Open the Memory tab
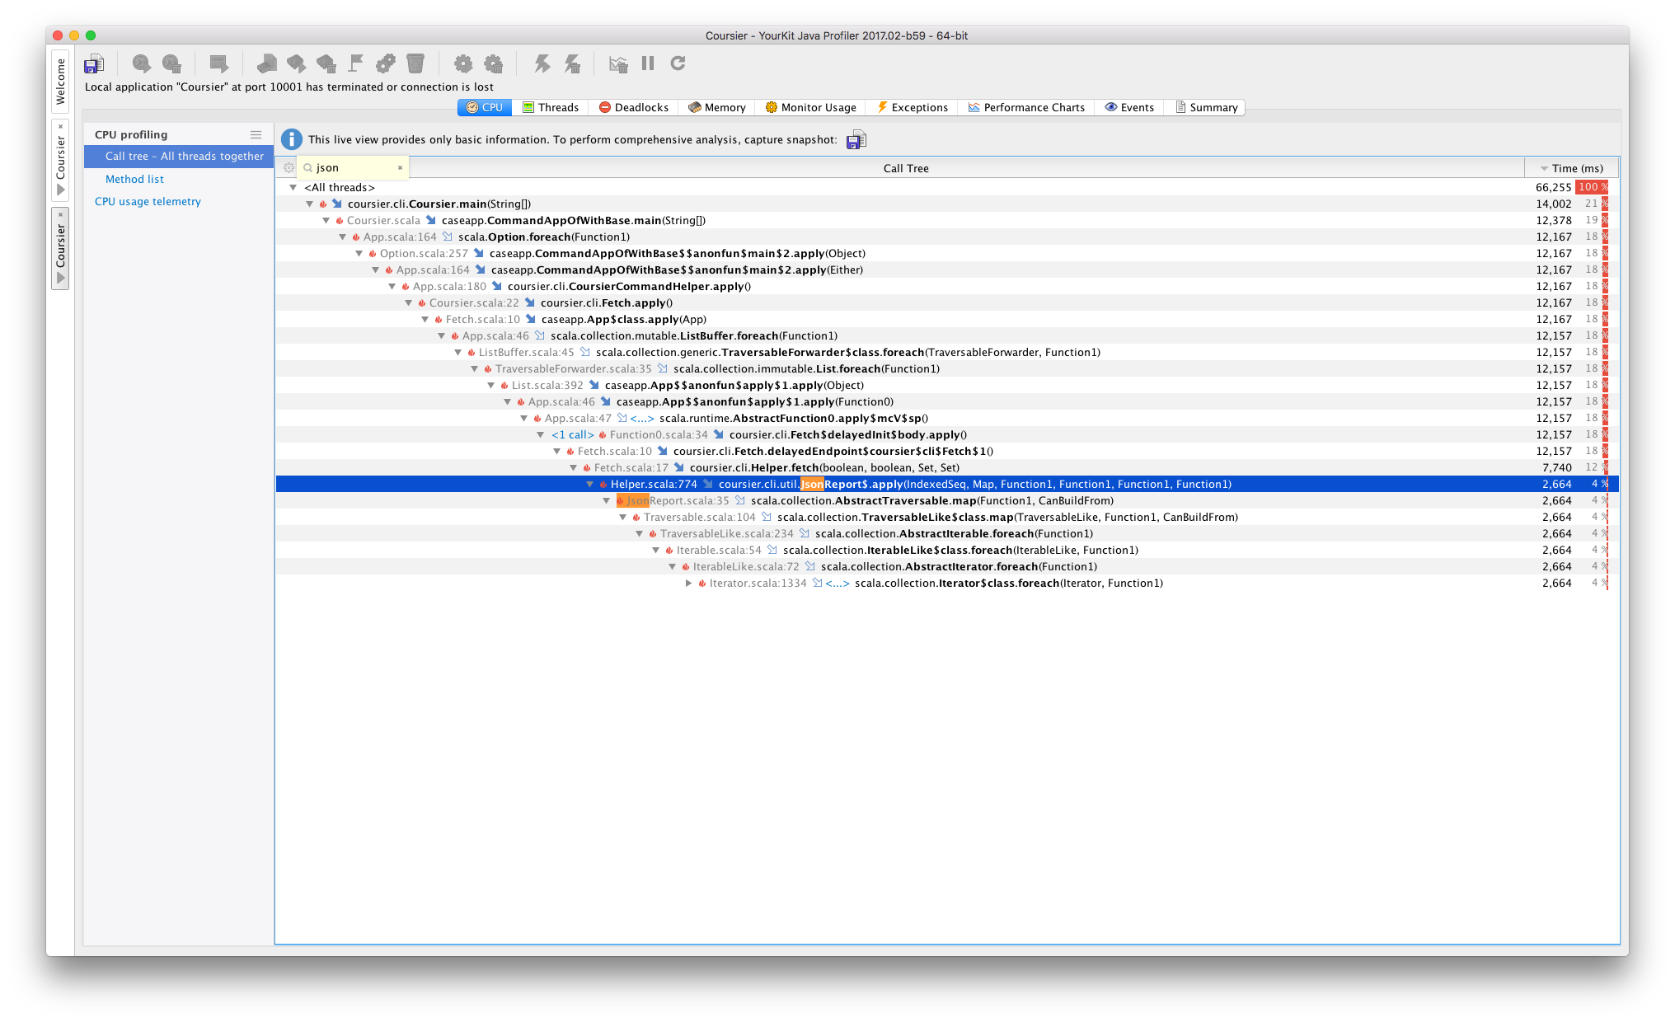The image size is (1675, 1022). [x=717, y=107]
